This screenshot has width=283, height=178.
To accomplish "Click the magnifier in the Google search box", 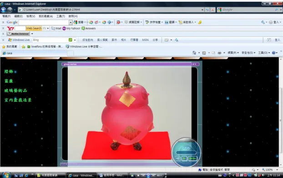I will click(277, 10).
